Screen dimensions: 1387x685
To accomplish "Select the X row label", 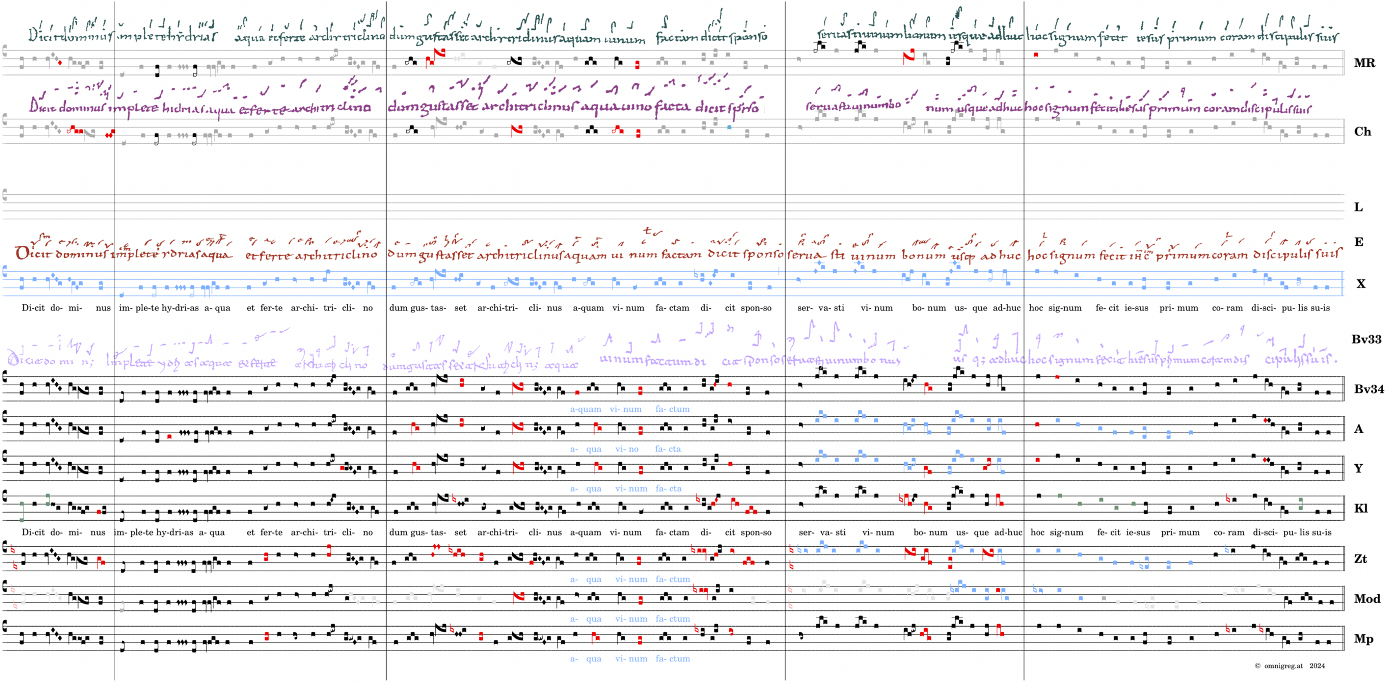I will [1361, 284].
